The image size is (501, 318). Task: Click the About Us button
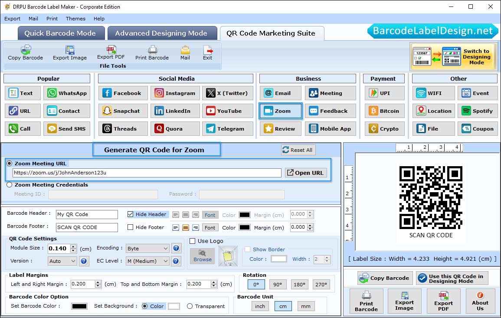coord(480,301)
